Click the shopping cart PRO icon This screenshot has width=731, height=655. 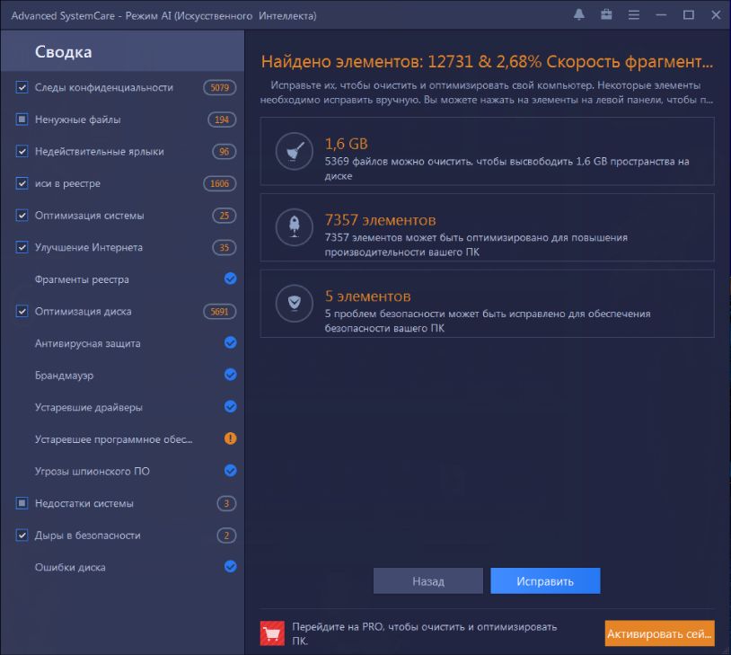pyautogui.click(x=271, y=633)
